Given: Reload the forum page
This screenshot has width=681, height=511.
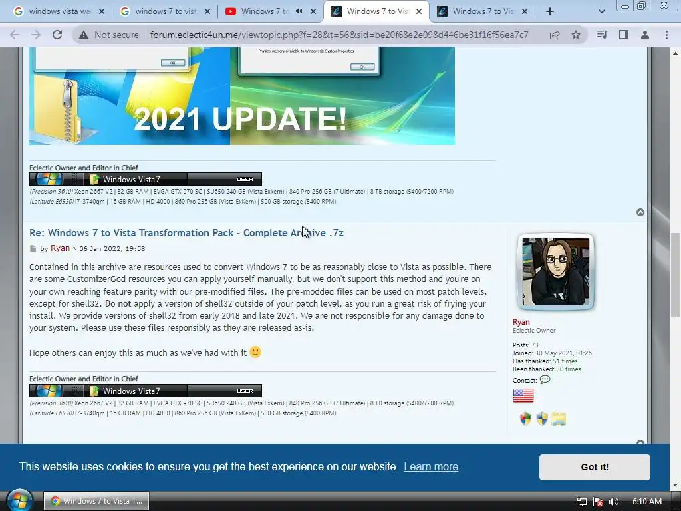Looking at the screenshot, I should 57,35.
